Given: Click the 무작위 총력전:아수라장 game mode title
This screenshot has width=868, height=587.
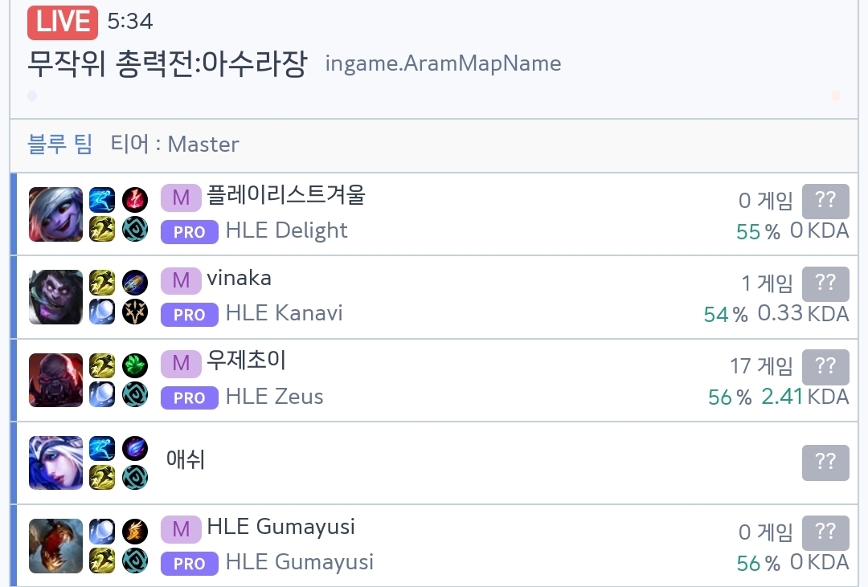Looking at the screenshot, I should (x=167, y=63).
